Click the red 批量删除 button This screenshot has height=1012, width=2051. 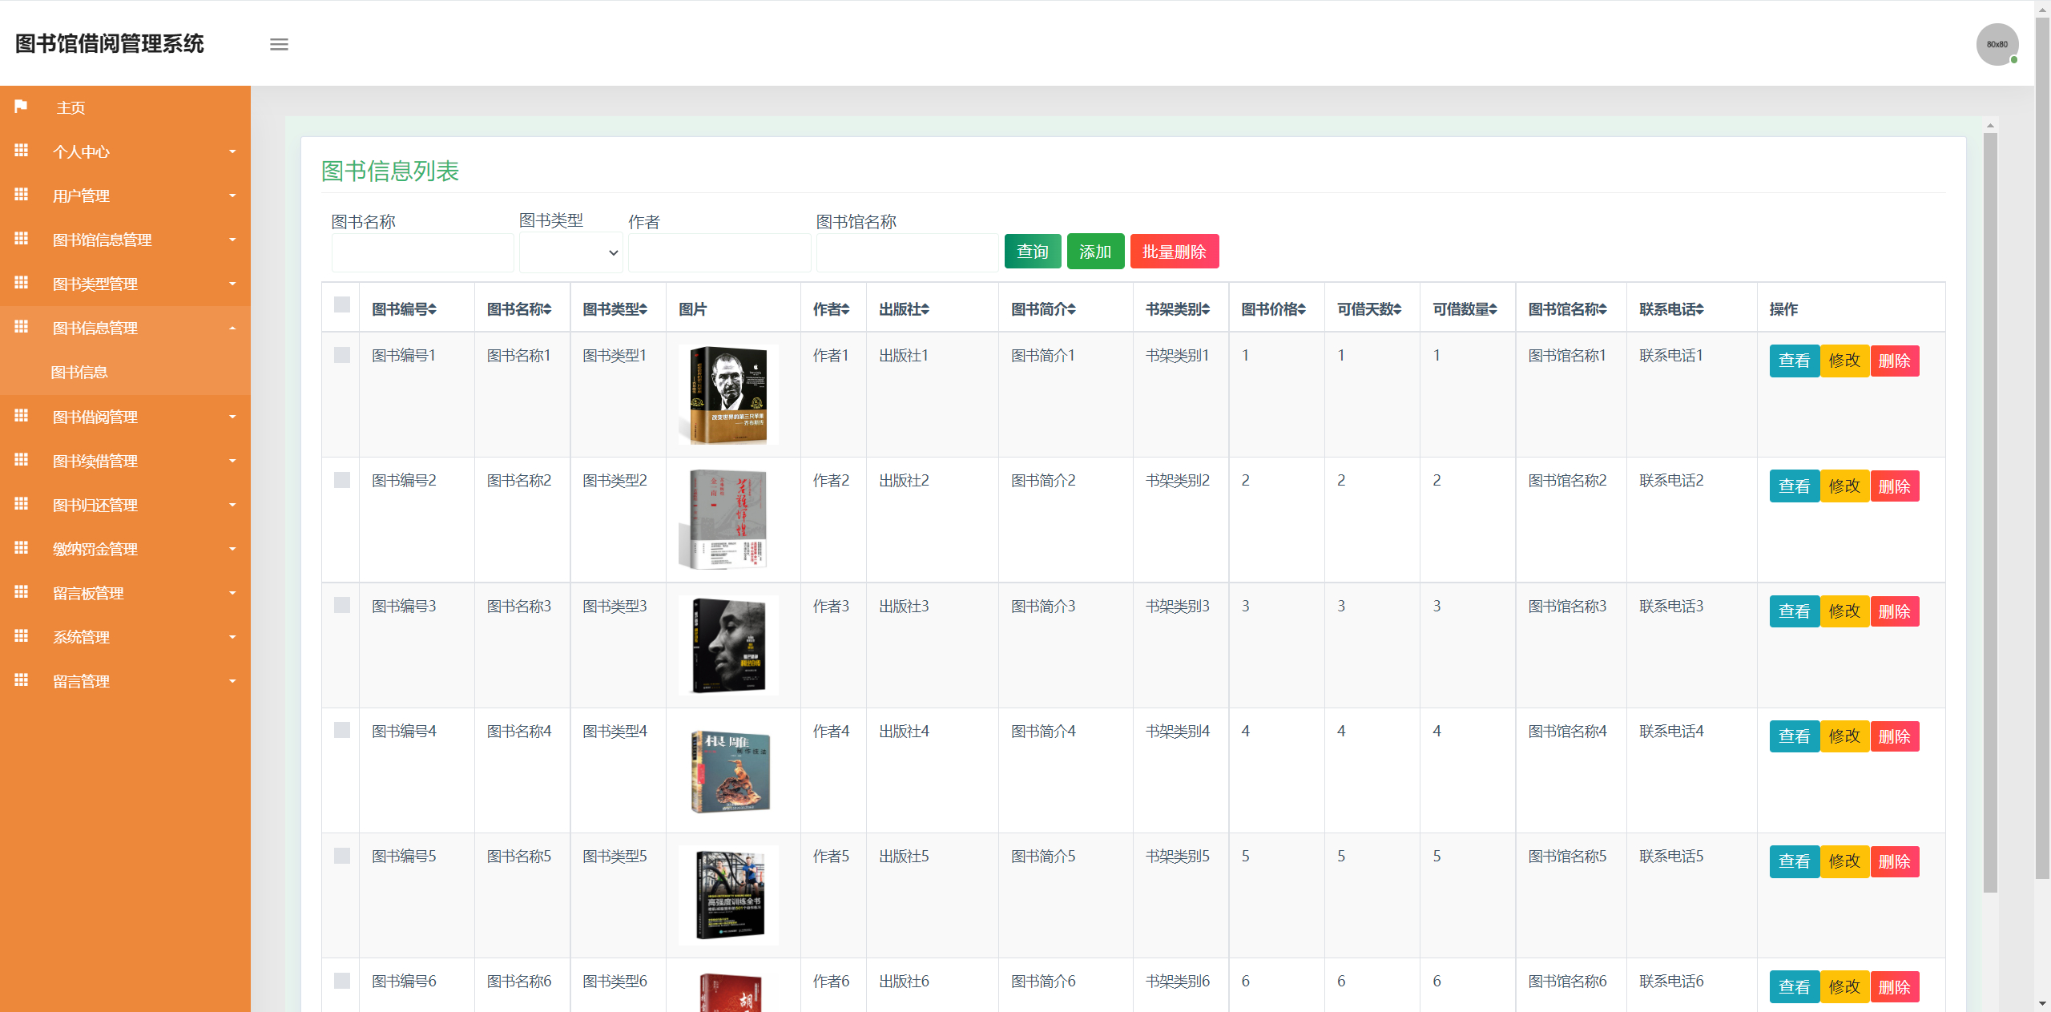[1174, 252]
